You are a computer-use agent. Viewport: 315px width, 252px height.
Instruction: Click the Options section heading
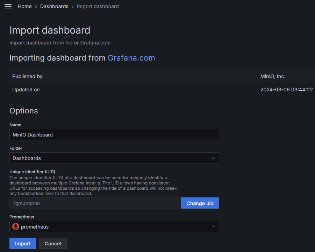pyautogui.click(x=24, y=111)
